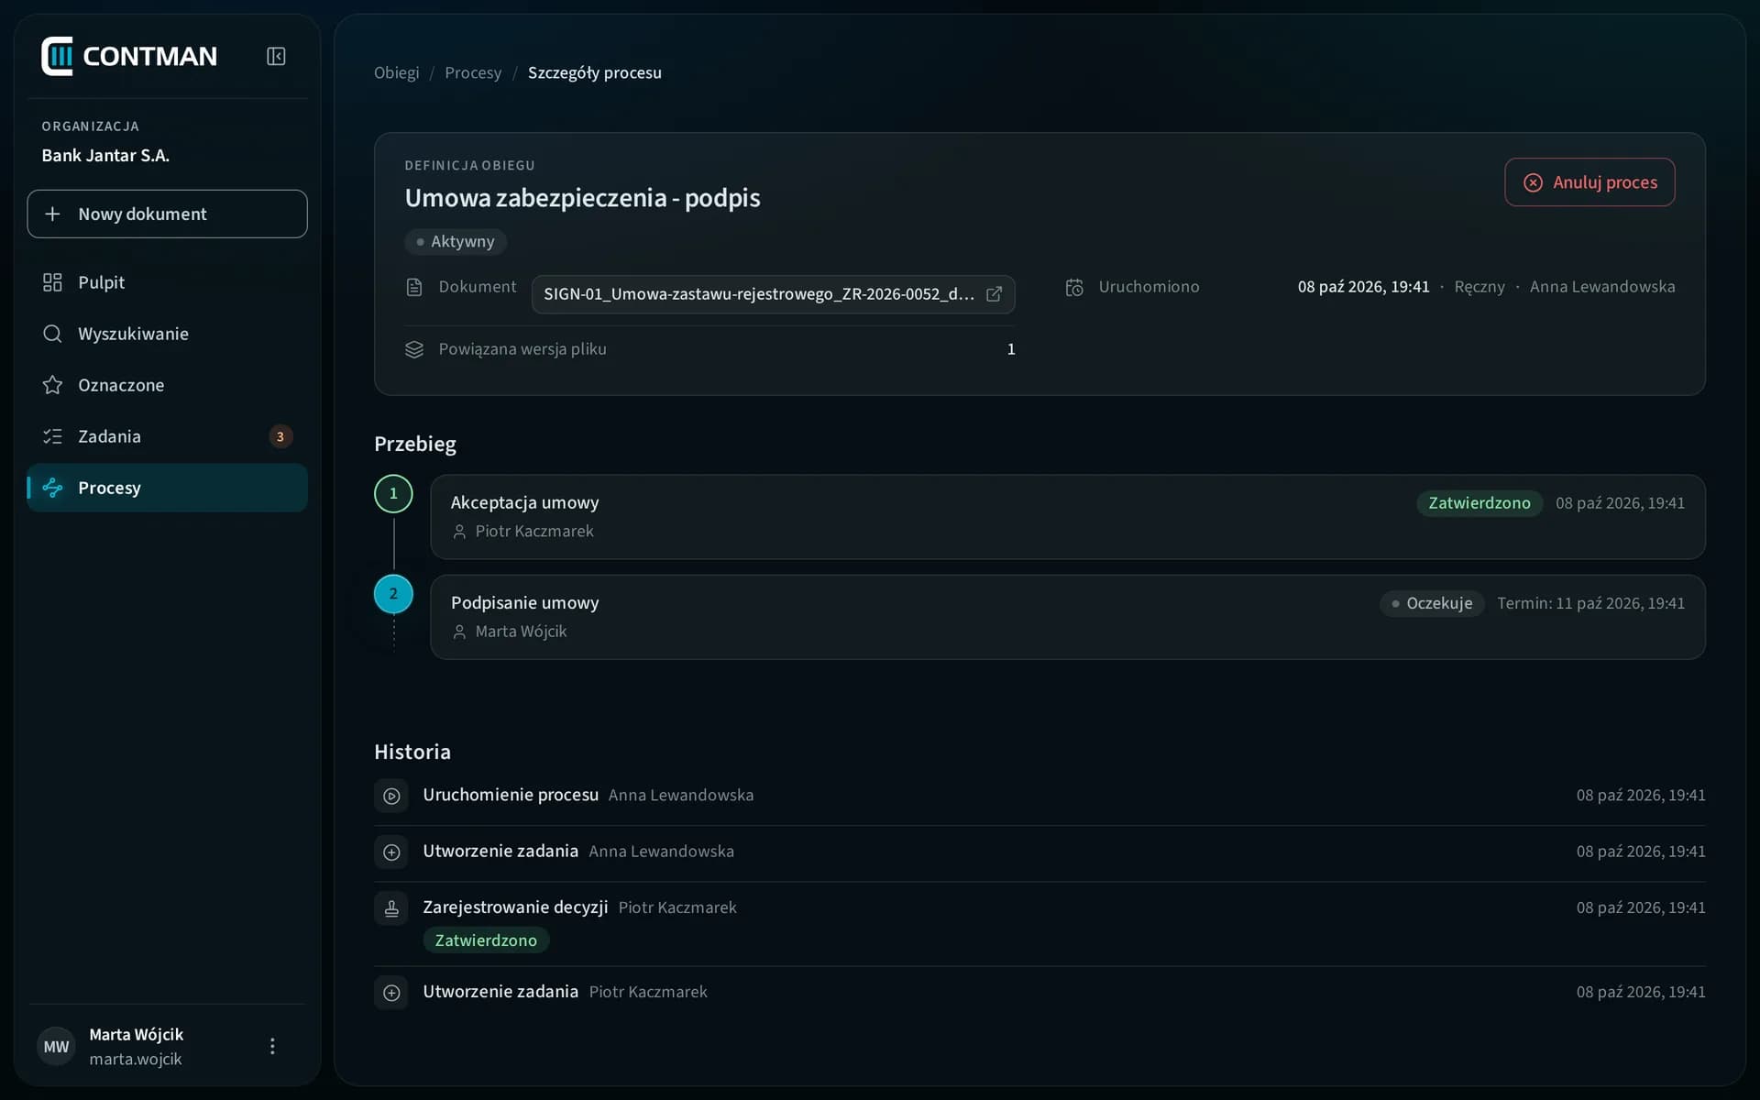Click plus icon for Anna Lewandowska's Utworzenie zadania

coord(391,852)
